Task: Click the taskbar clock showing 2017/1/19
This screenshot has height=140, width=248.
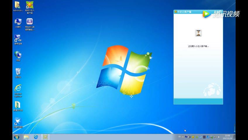Action: [228, 137]
